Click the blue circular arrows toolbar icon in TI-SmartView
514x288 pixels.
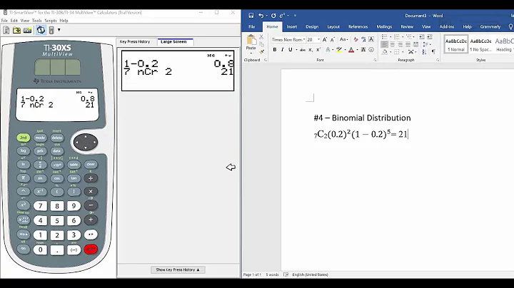(41, 30)
